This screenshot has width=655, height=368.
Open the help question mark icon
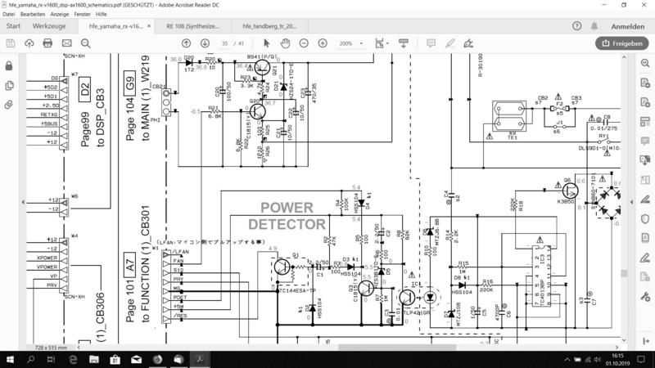(577, 26)
